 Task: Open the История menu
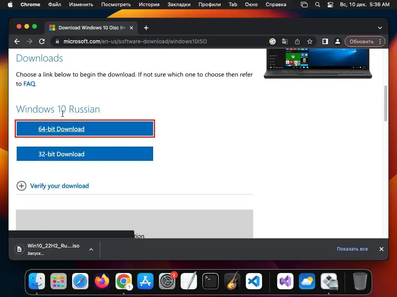[149, 5]
